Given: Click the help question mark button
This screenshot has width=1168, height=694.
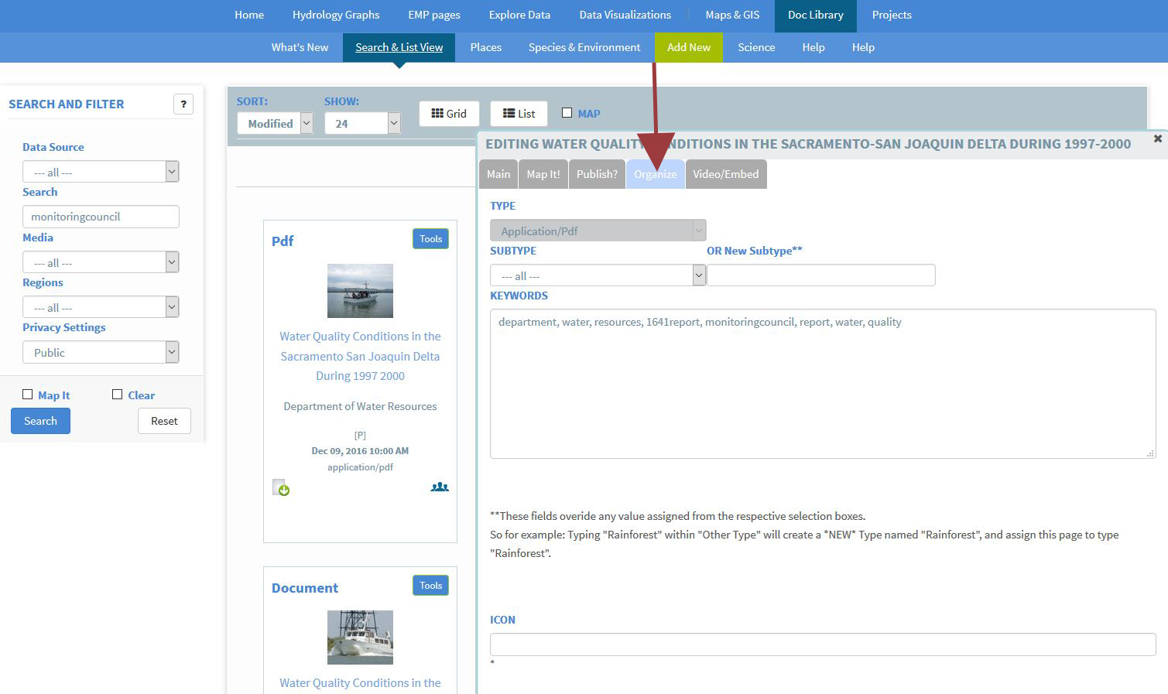Looking at the screenshot, I should coord(183,104).
